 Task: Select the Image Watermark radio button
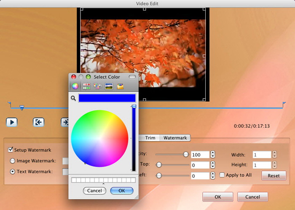13,160
